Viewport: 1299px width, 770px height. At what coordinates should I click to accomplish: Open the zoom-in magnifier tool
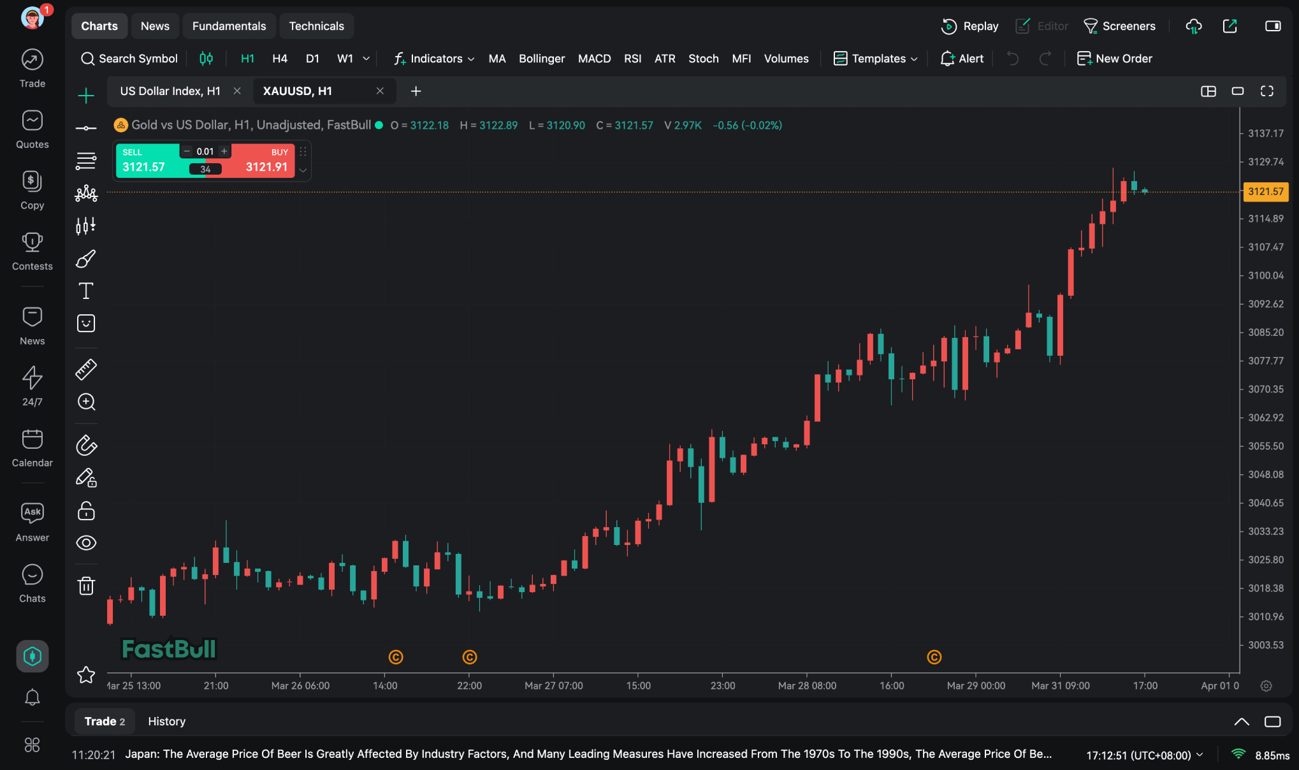(x=86, y=402)
